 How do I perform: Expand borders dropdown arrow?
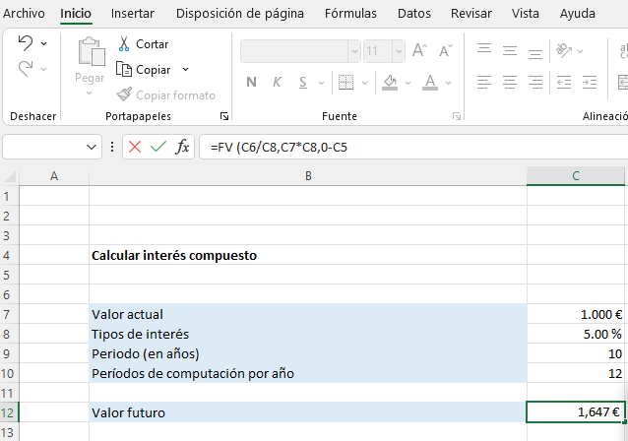point(364,84)
